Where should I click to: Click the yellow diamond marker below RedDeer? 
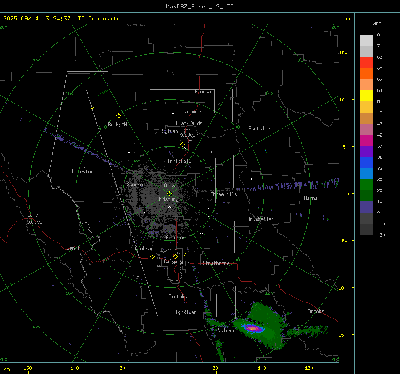[183, 145]
